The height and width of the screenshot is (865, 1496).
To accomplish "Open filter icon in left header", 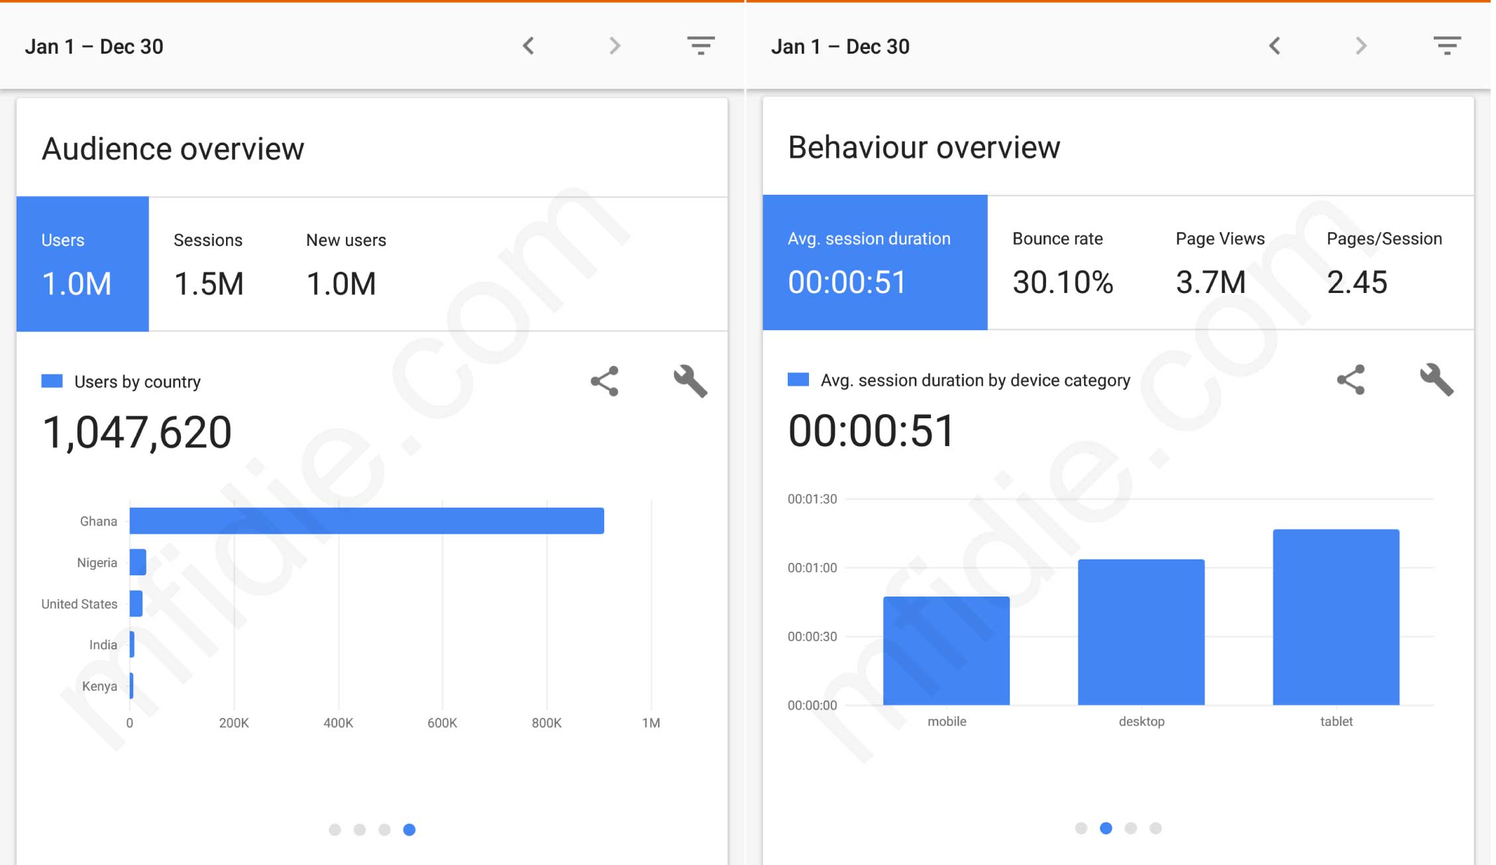I will tap(700, 46).
